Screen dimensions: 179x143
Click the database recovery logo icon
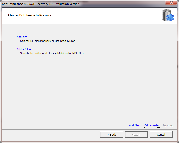pos(168,15)
